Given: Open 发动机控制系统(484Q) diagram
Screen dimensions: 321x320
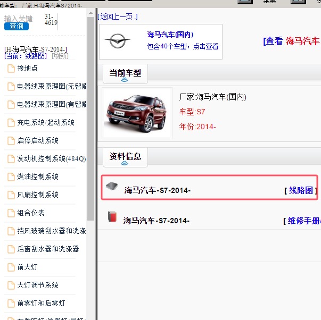Looking at the screenshot, I should (x=52, y=158).
